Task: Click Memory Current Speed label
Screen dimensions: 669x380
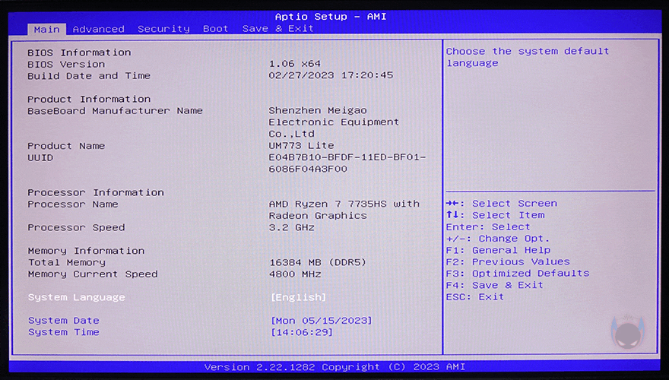Action: click(x=93, y=274)
